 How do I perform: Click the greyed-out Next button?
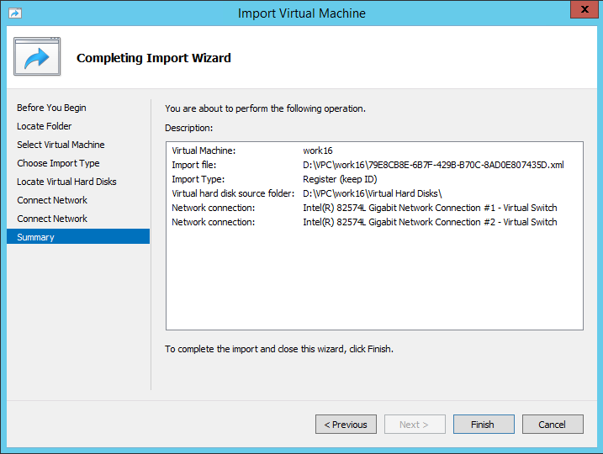tap(415, 425)
